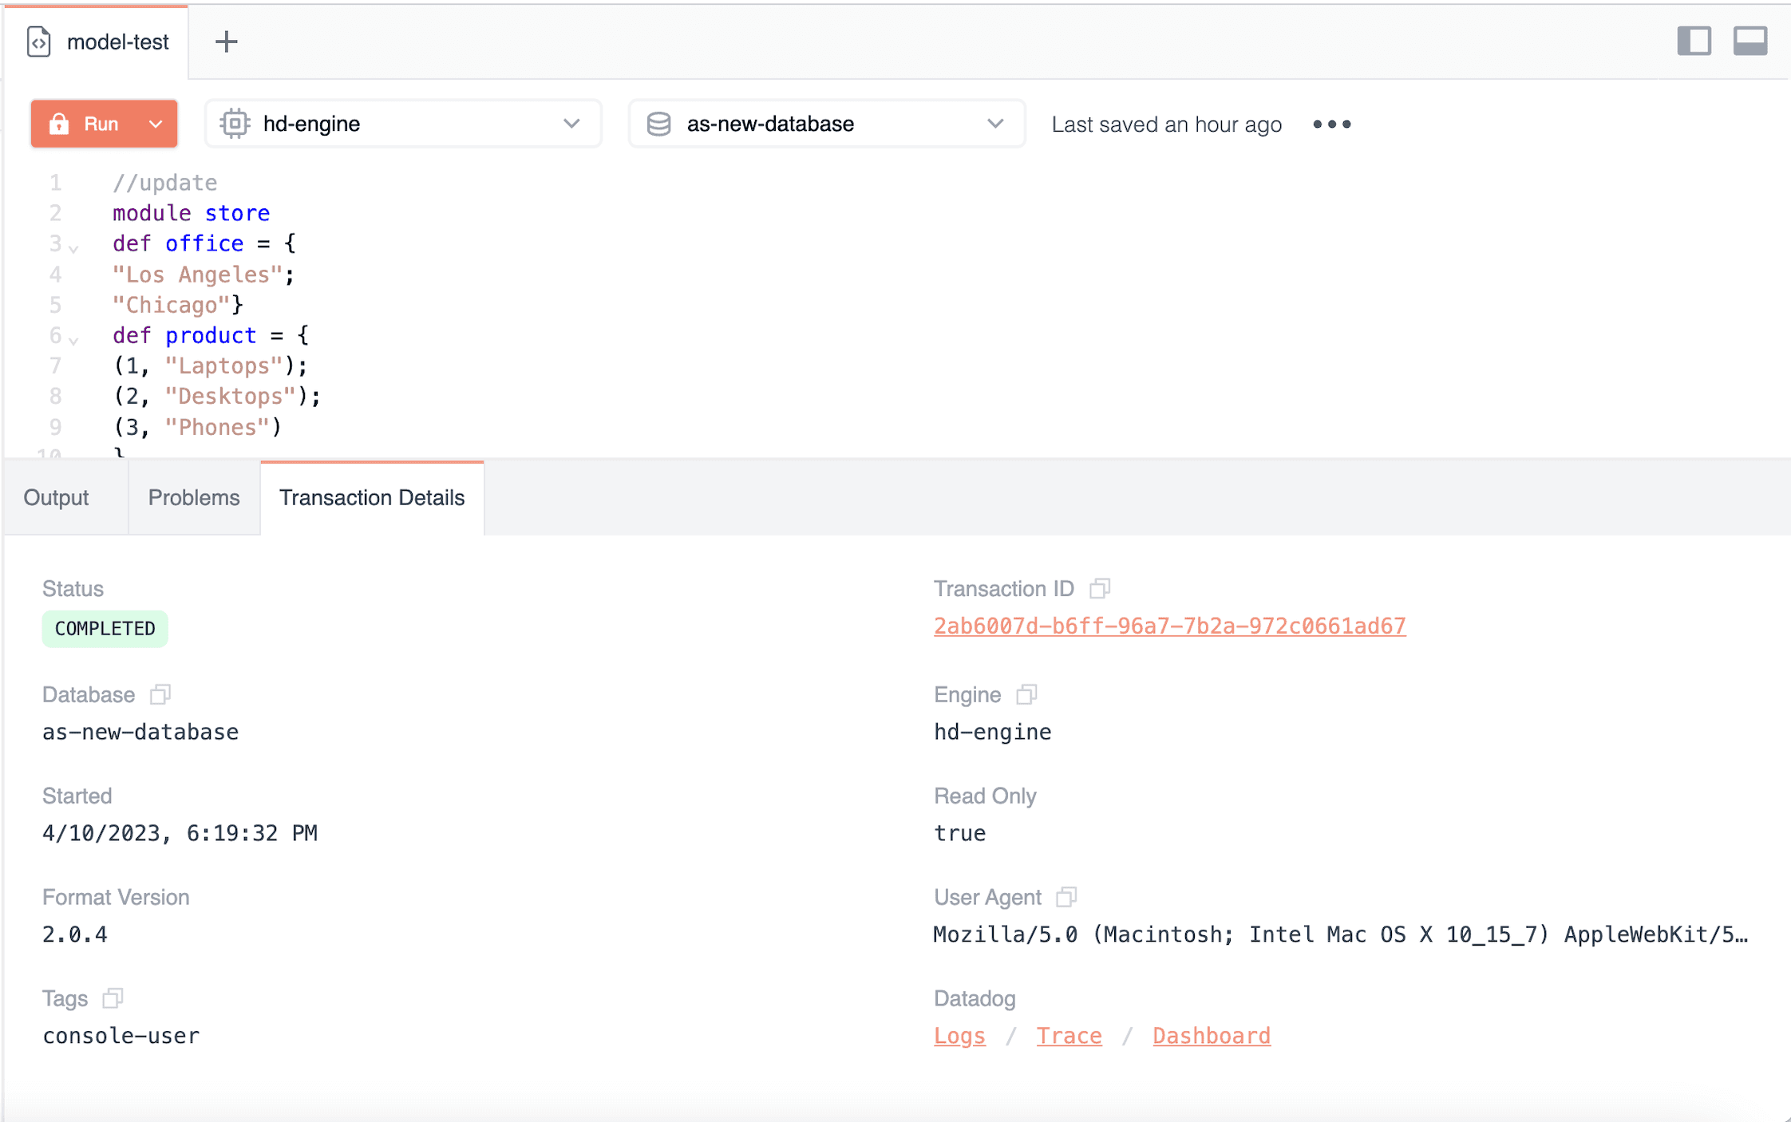Open the Datadog Trace link
The width and height of the screenshot is (1791, 1122).
[x=1069, y=1036]
